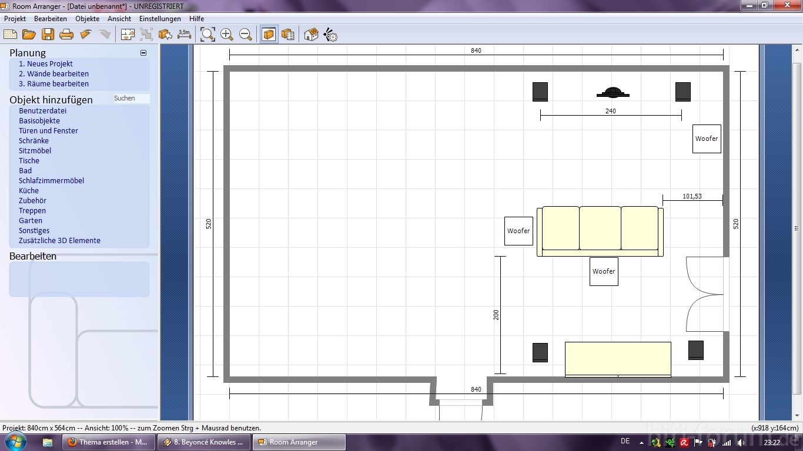The width and height of the screenshot is (803, 451).
Task: Open a project with the folder icon
Action: 29,35
